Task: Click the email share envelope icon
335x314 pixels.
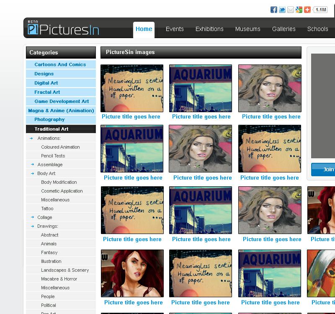Action: [x=290, y=10]
